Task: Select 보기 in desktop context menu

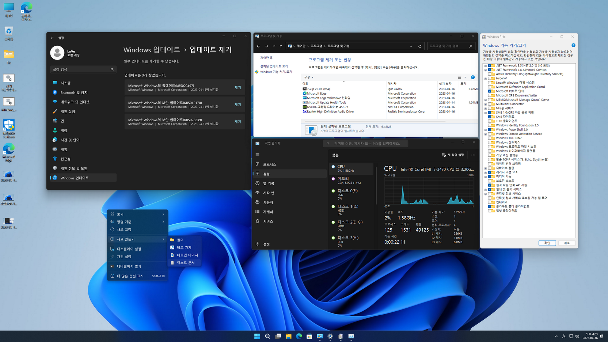Action: 137,214
